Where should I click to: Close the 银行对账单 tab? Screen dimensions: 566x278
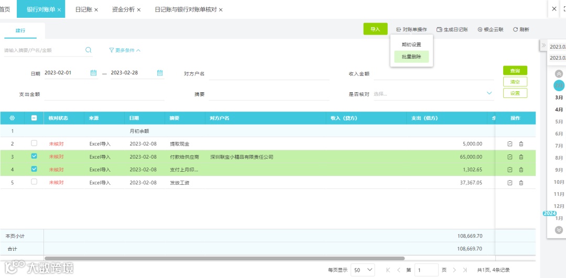tap(59, 10)
